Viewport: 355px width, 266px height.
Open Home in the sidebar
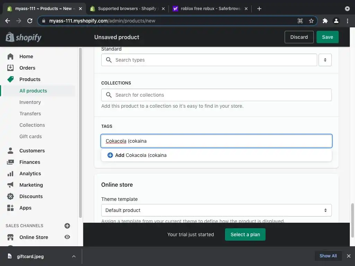26,56
